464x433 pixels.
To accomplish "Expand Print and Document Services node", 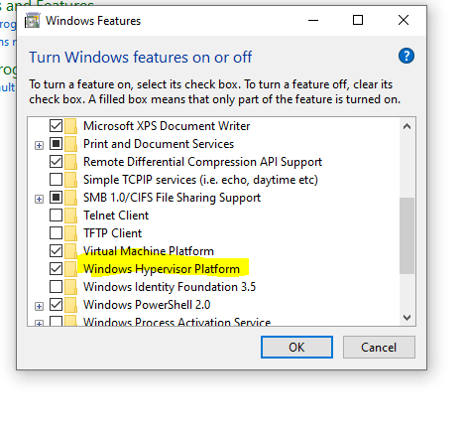I will (39, 145).
